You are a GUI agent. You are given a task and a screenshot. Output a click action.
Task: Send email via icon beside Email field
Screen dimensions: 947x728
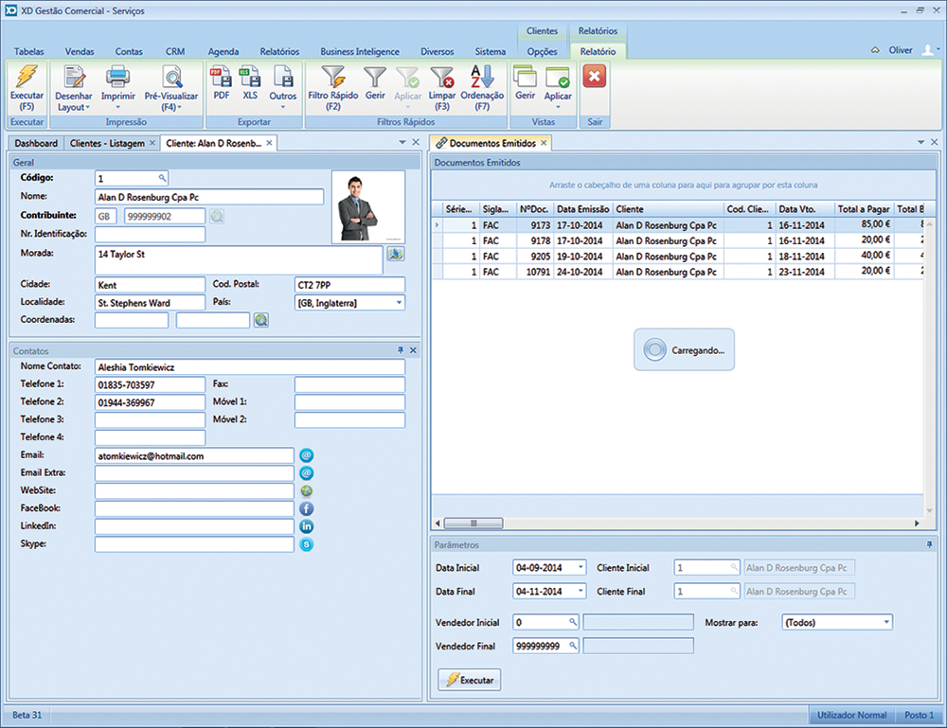307,455
